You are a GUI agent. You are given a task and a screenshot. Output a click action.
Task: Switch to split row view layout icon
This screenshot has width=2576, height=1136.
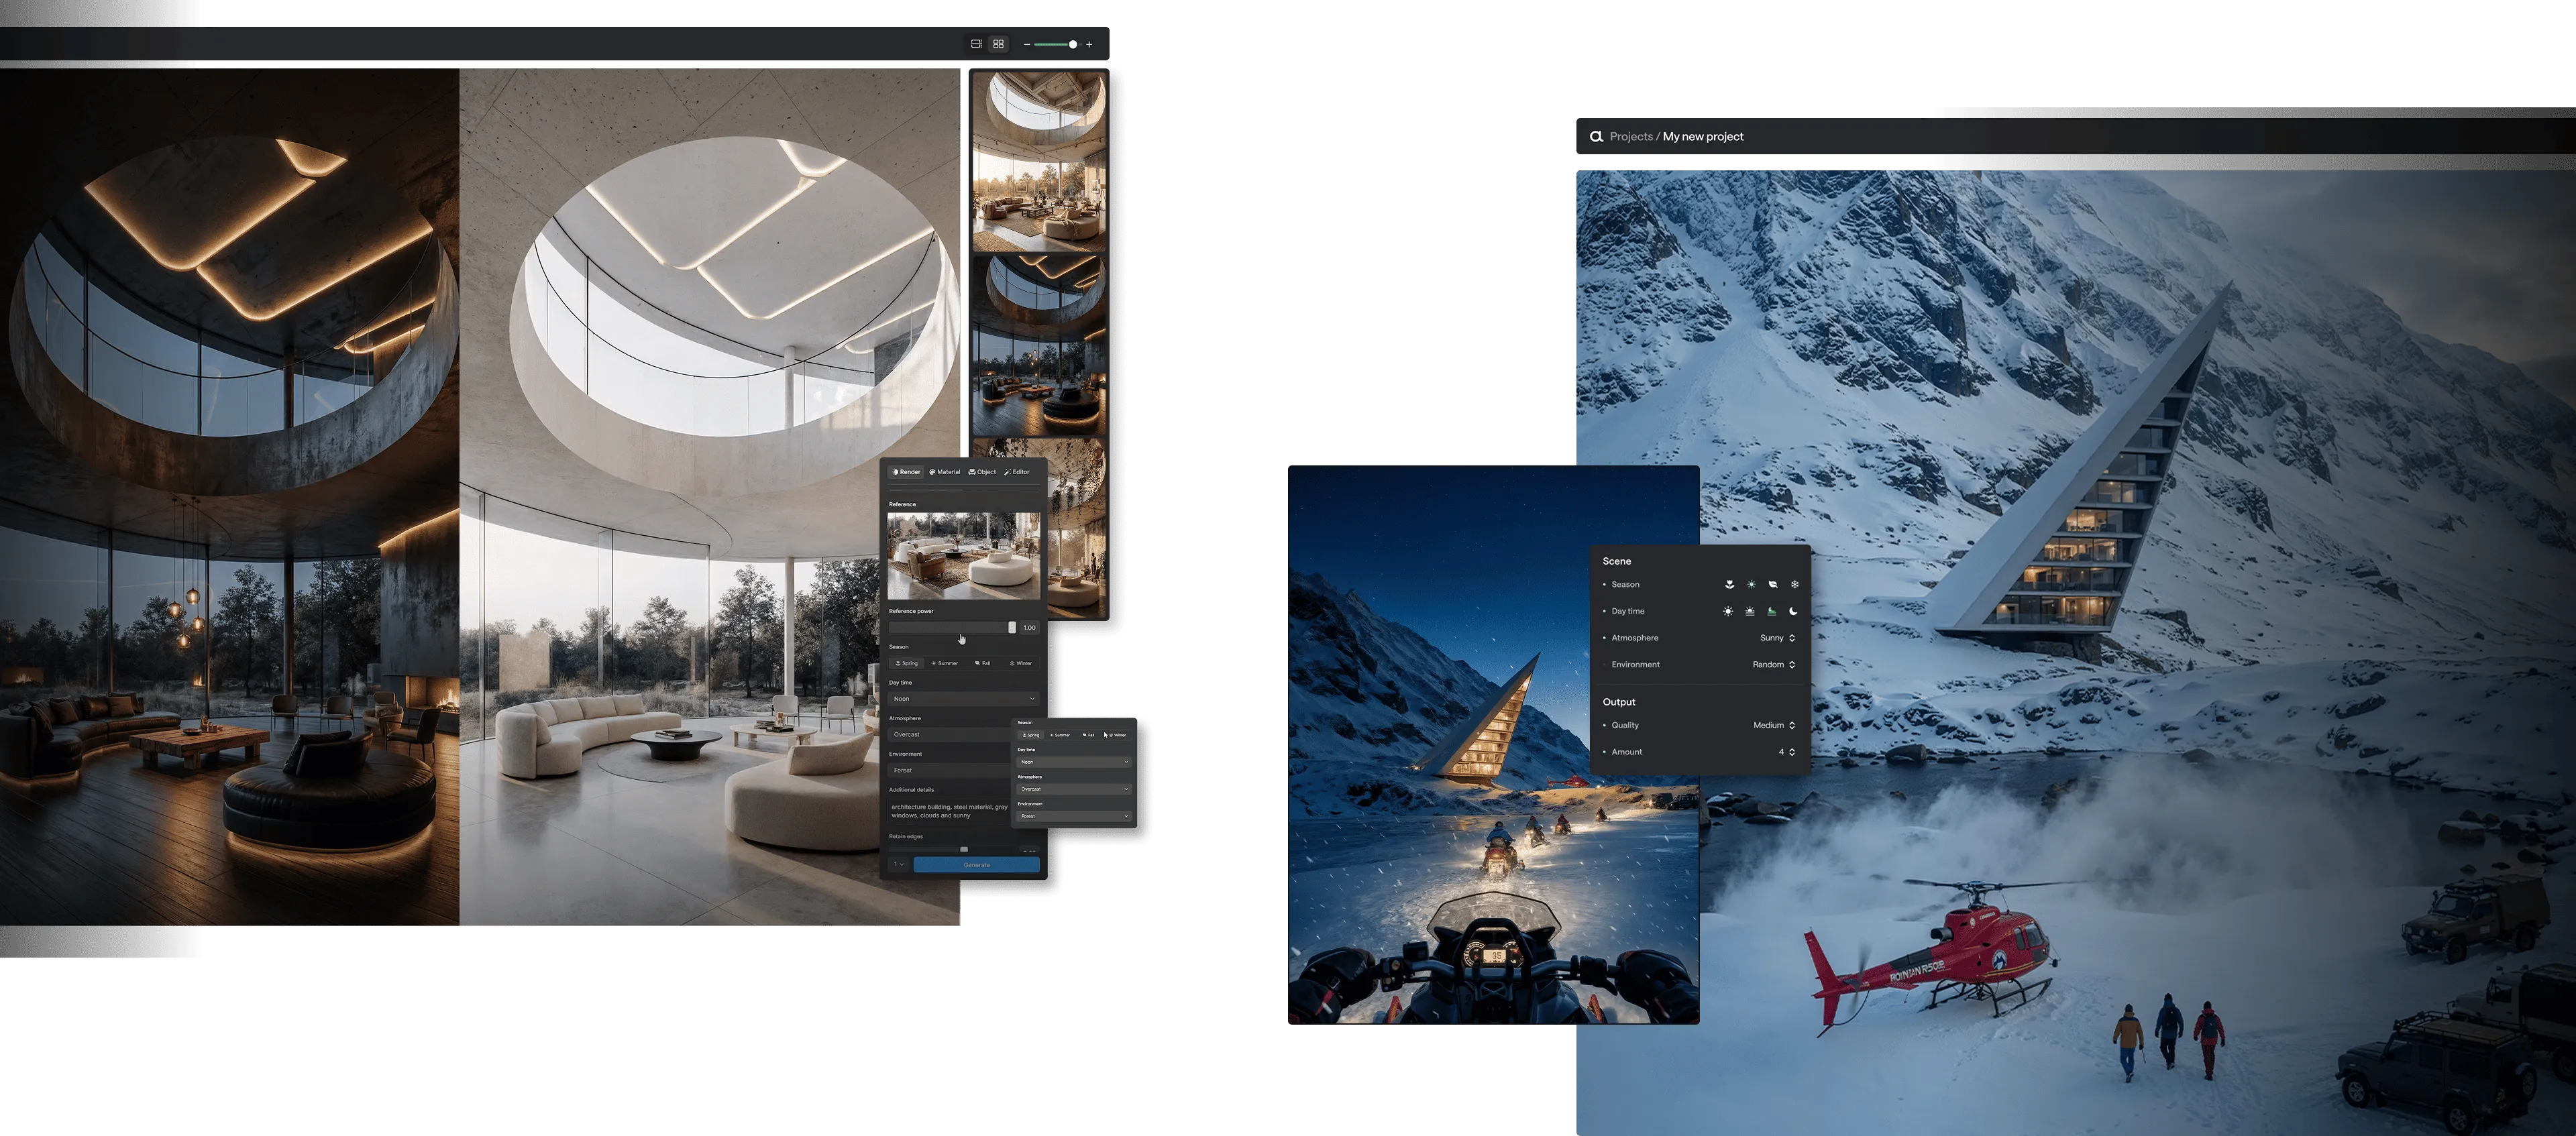pos(976,44)
